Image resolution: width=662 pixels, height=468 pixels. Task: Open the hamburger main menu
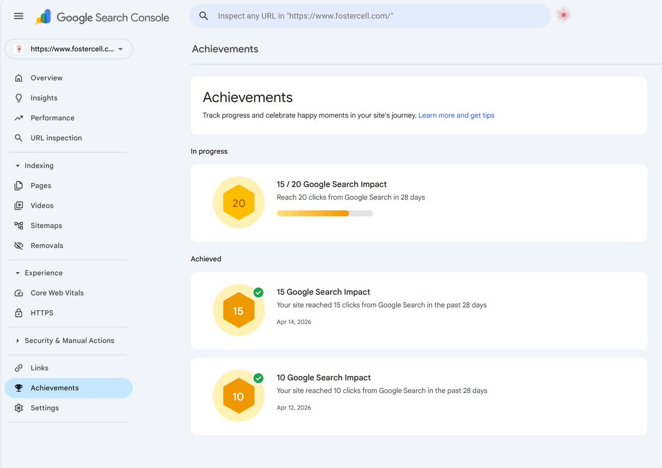(x=19, y=16)
